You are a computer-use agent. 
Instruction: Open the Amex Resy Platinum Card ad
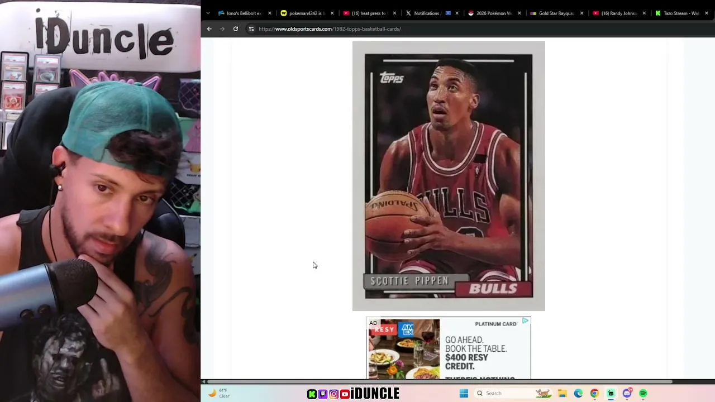click(449, 348)
